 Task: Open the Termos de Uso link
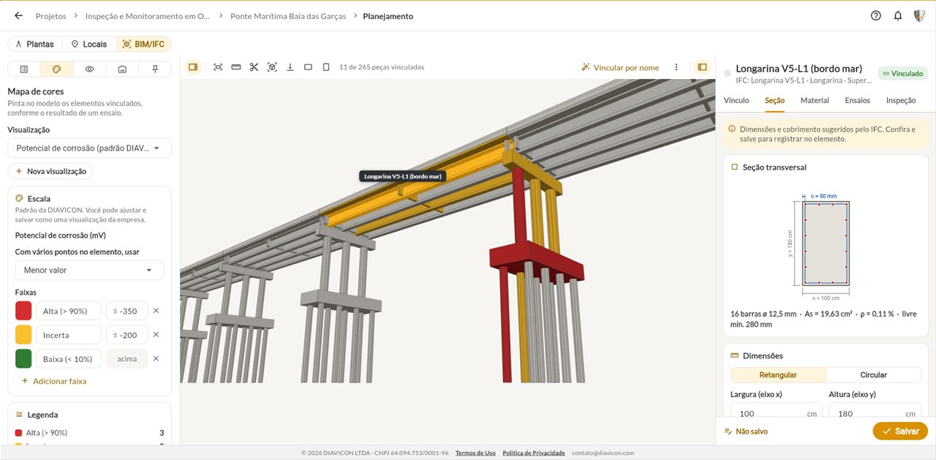[475, 453]
